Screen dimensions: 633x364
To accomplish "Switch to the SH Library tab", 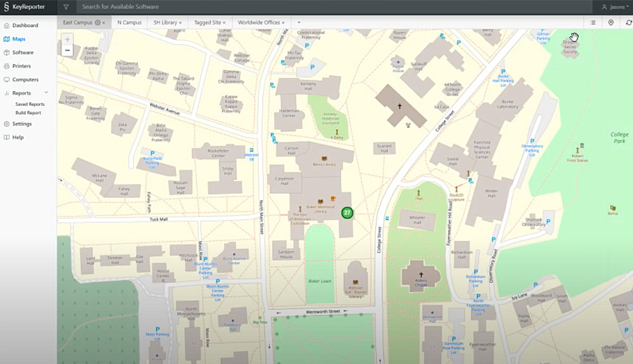I will click(165, 23).
